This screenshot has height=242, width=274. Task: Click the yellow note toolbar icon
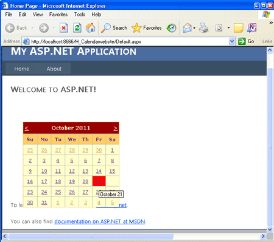239,28
